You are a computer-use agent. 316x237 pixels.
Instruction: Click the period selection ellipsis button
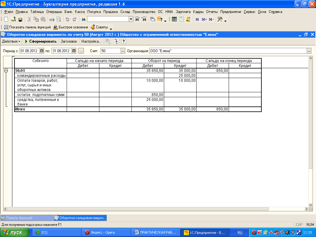81,51
